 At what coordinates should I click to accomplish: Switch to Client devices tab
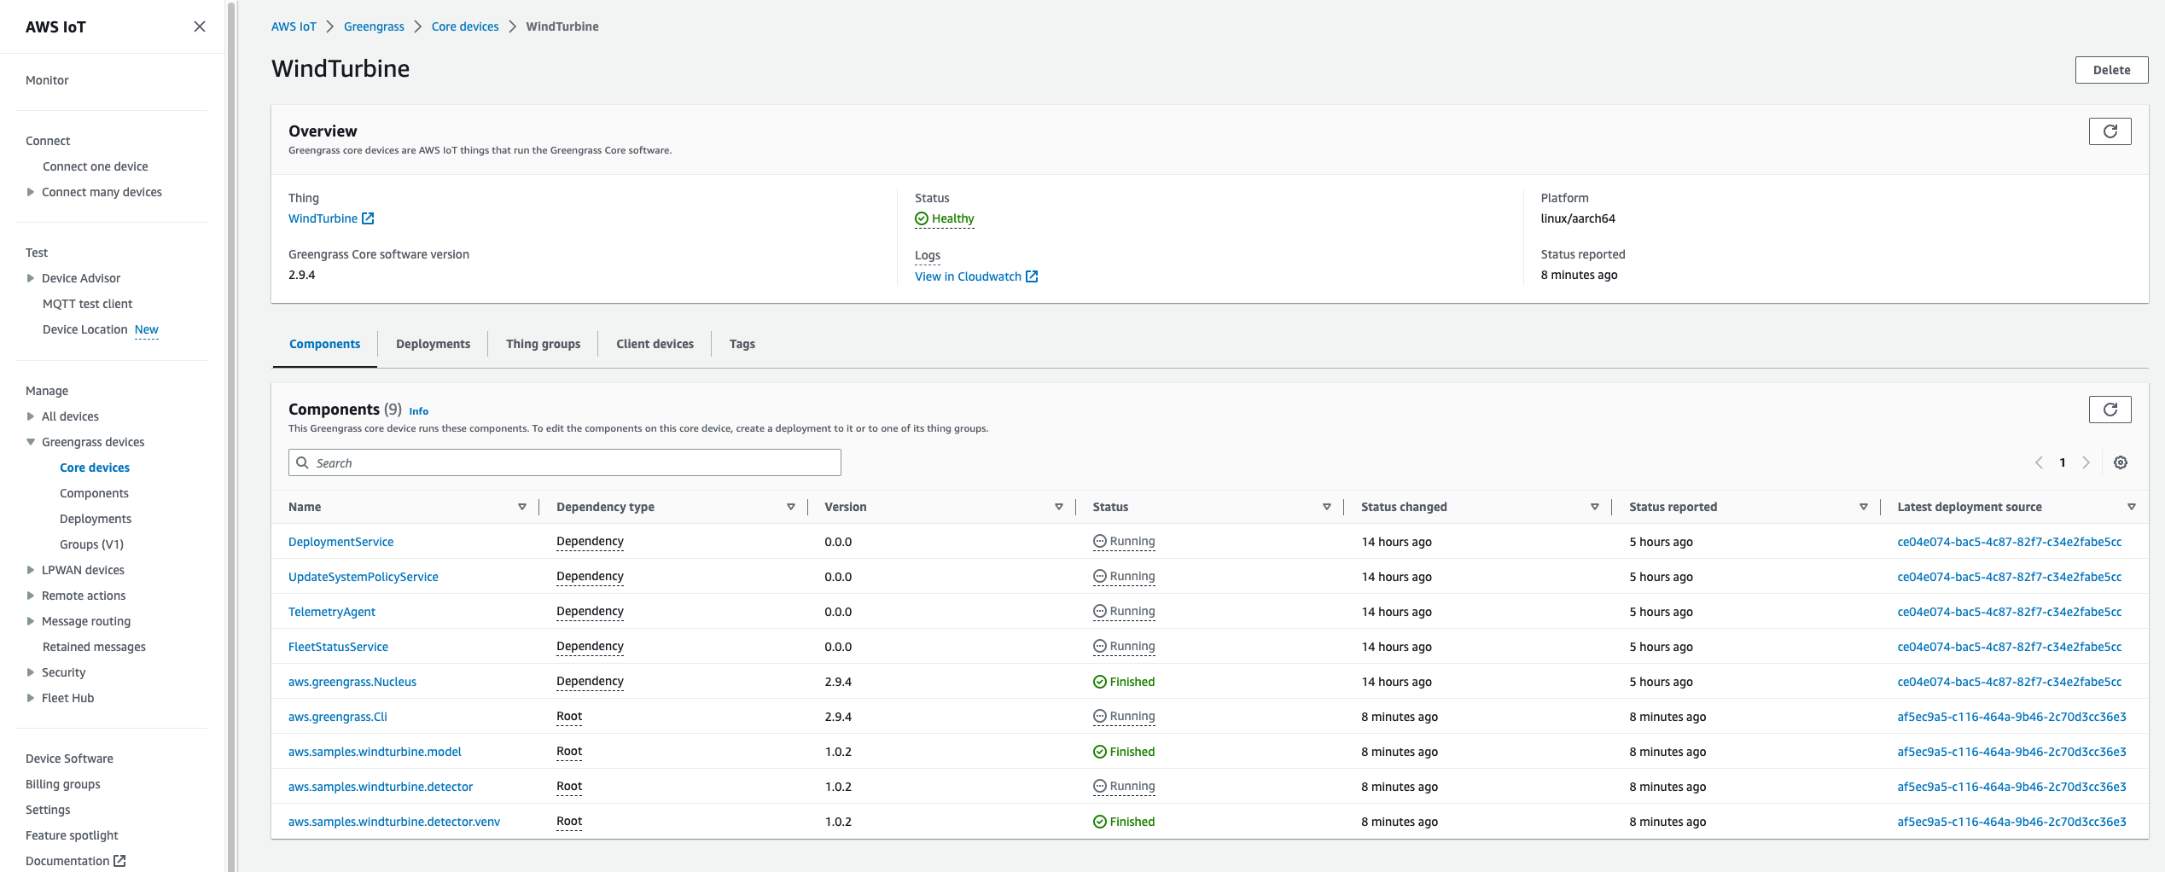coord(655,344)
